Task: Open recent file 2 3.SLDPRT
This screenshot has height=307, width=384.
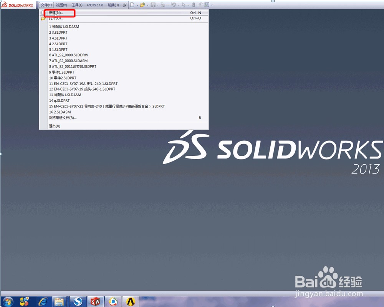Action: (x=124, y=32)
